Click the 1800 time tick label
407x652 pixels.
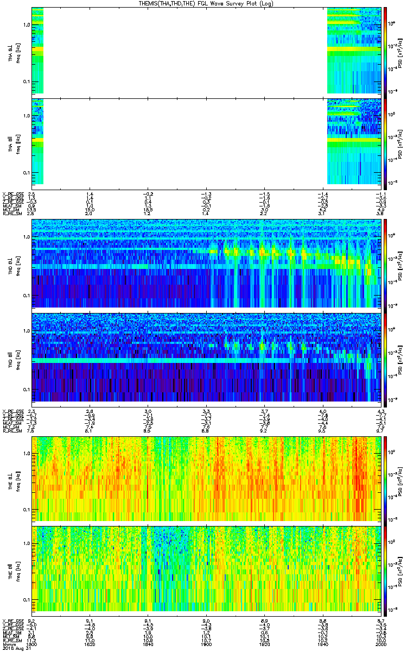pyautogui.click(x=31, y=644)
